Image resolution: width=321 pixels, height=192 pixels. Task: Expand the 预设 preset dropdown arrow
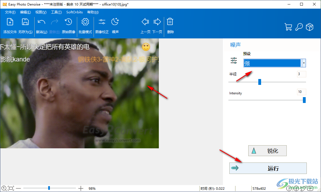click(x=304, y=63)
